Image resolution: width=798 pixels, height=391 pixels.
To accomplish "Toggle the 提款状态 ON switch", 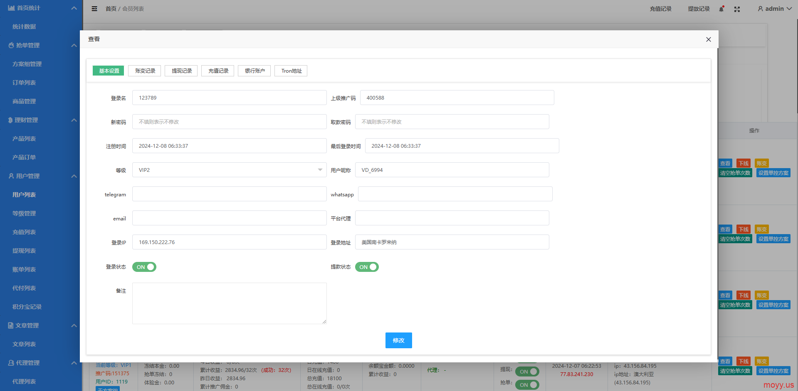I will [x=367, y=267].
